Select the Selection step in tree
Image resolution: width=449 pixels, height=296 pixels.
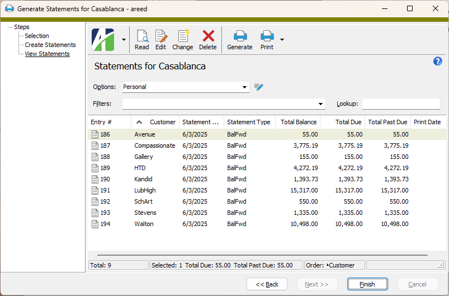click(x=37, y=36)
